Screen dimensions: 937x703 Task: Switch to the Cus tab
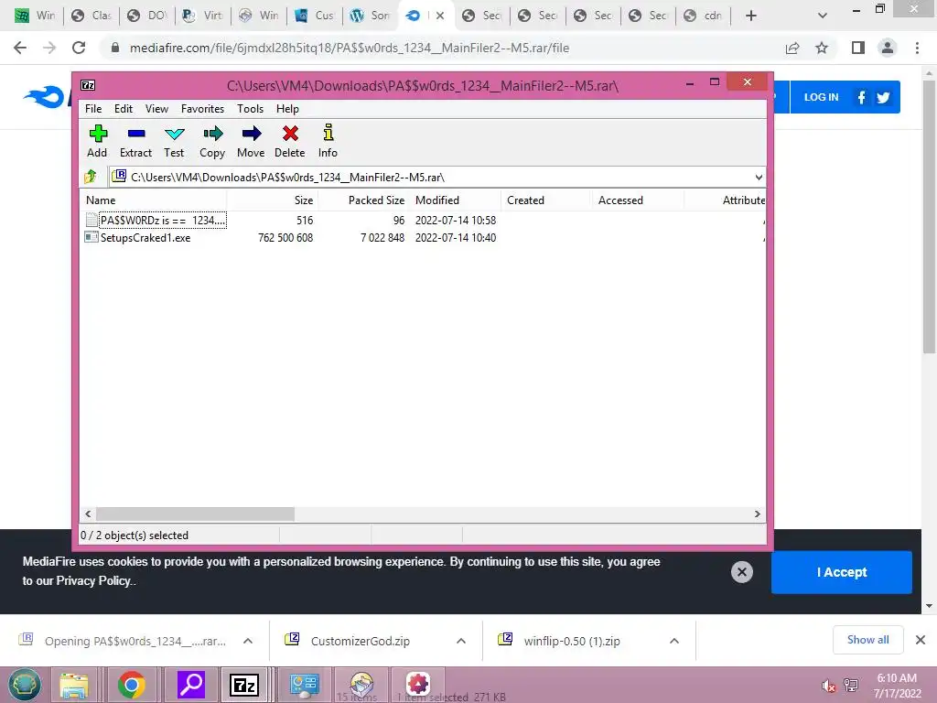pos(316,16)
